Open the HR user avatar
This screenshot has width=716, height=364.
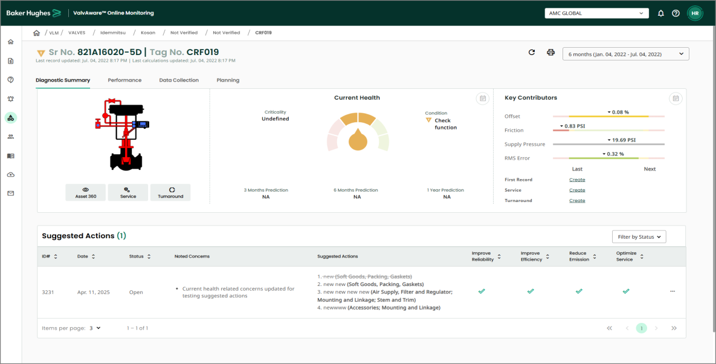[x=695, y=13]
